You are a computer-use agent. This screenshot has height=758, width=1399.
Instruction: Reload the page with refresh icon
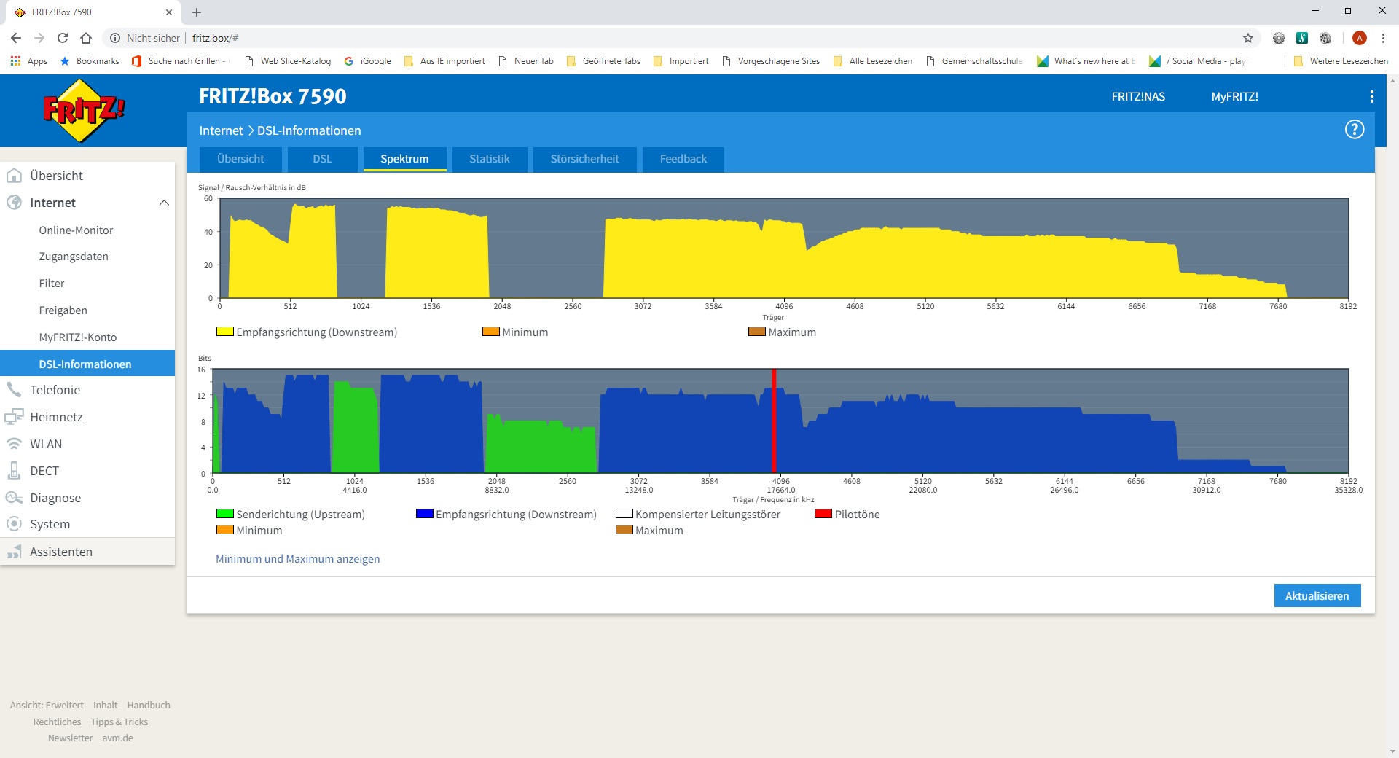point(63,38)
